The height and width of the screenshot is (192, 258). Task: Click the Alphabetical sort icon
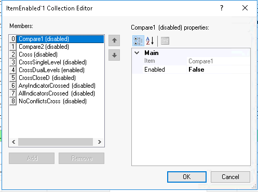(x=150, y=41)
